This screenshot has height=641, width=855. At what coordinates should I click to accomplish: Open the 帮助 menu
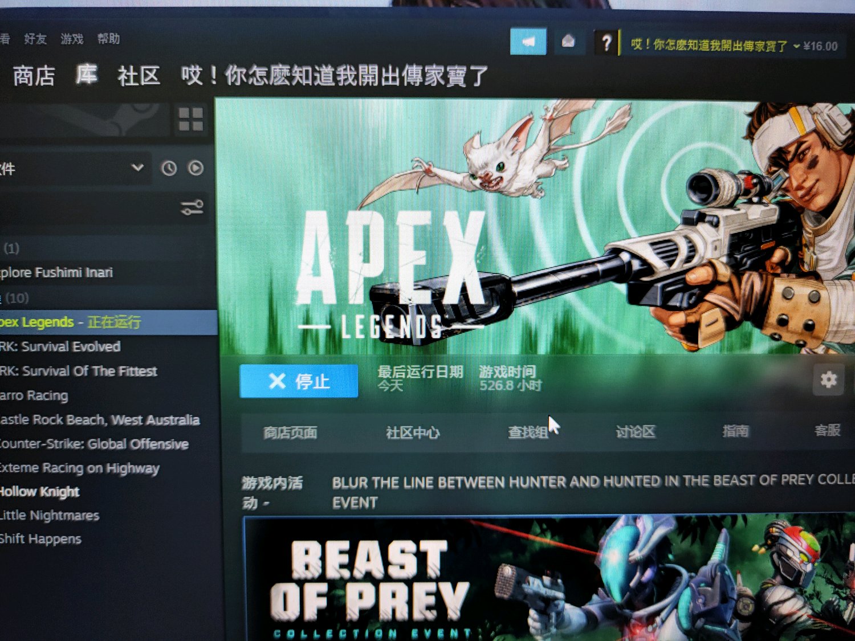pos(108,39)
